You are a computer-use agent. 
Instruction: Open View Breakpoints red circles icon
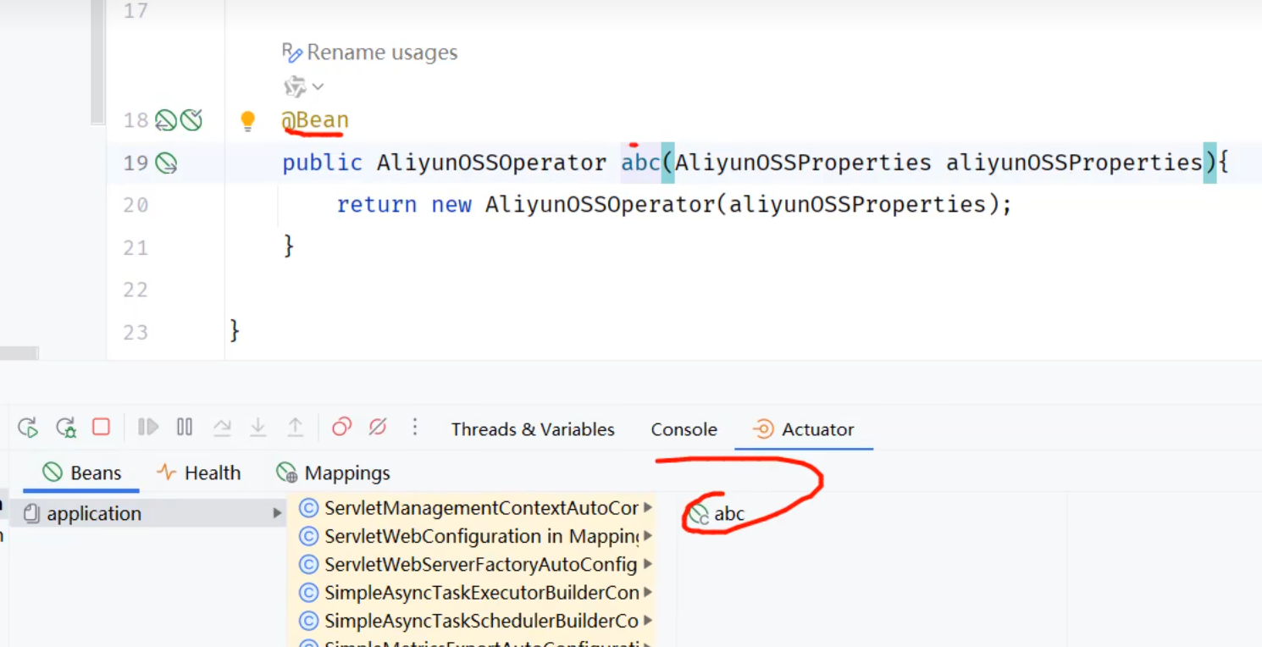341,427
